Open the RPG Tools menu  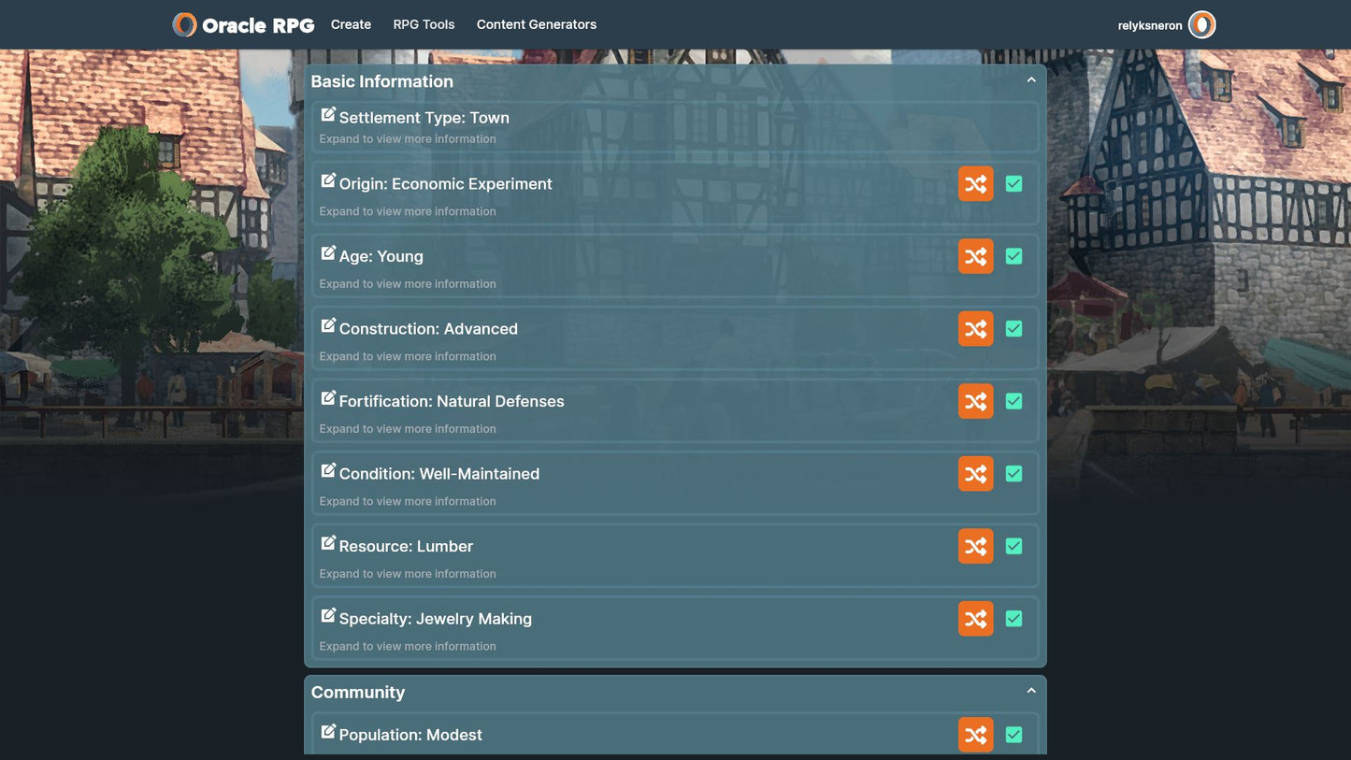tap(424, 24)
